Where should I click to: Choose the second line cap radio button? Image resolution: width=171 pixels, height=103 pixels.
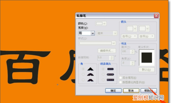(103, 74)
